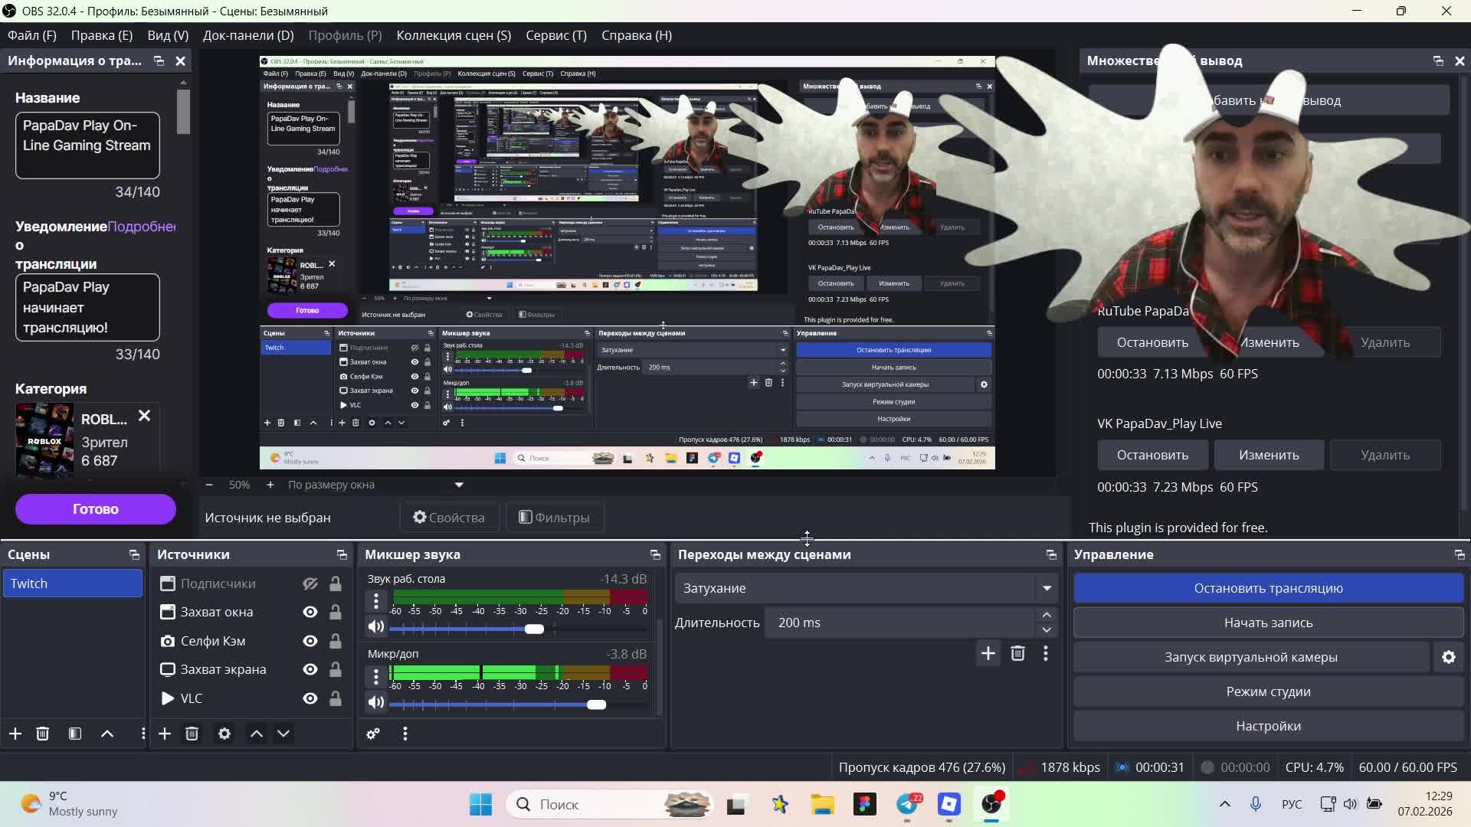Expand the Затухание transition dropdown
This screenshot has width=1471, height=827.
point(1047,588)
